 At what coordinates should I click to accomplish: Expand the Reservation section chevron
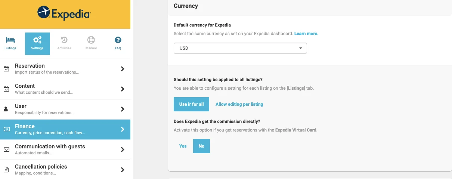pyautogui.click(x=123, y=69)
